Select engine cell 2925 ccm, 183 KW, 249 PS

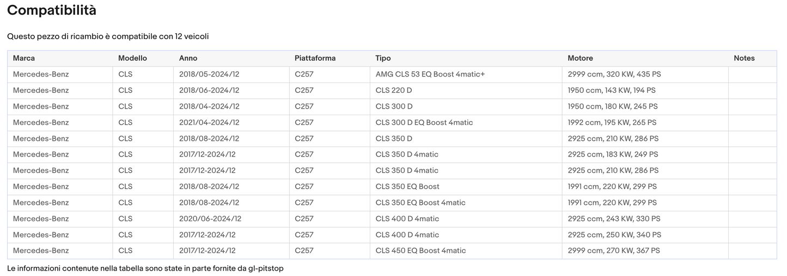(x=613, y=154)
